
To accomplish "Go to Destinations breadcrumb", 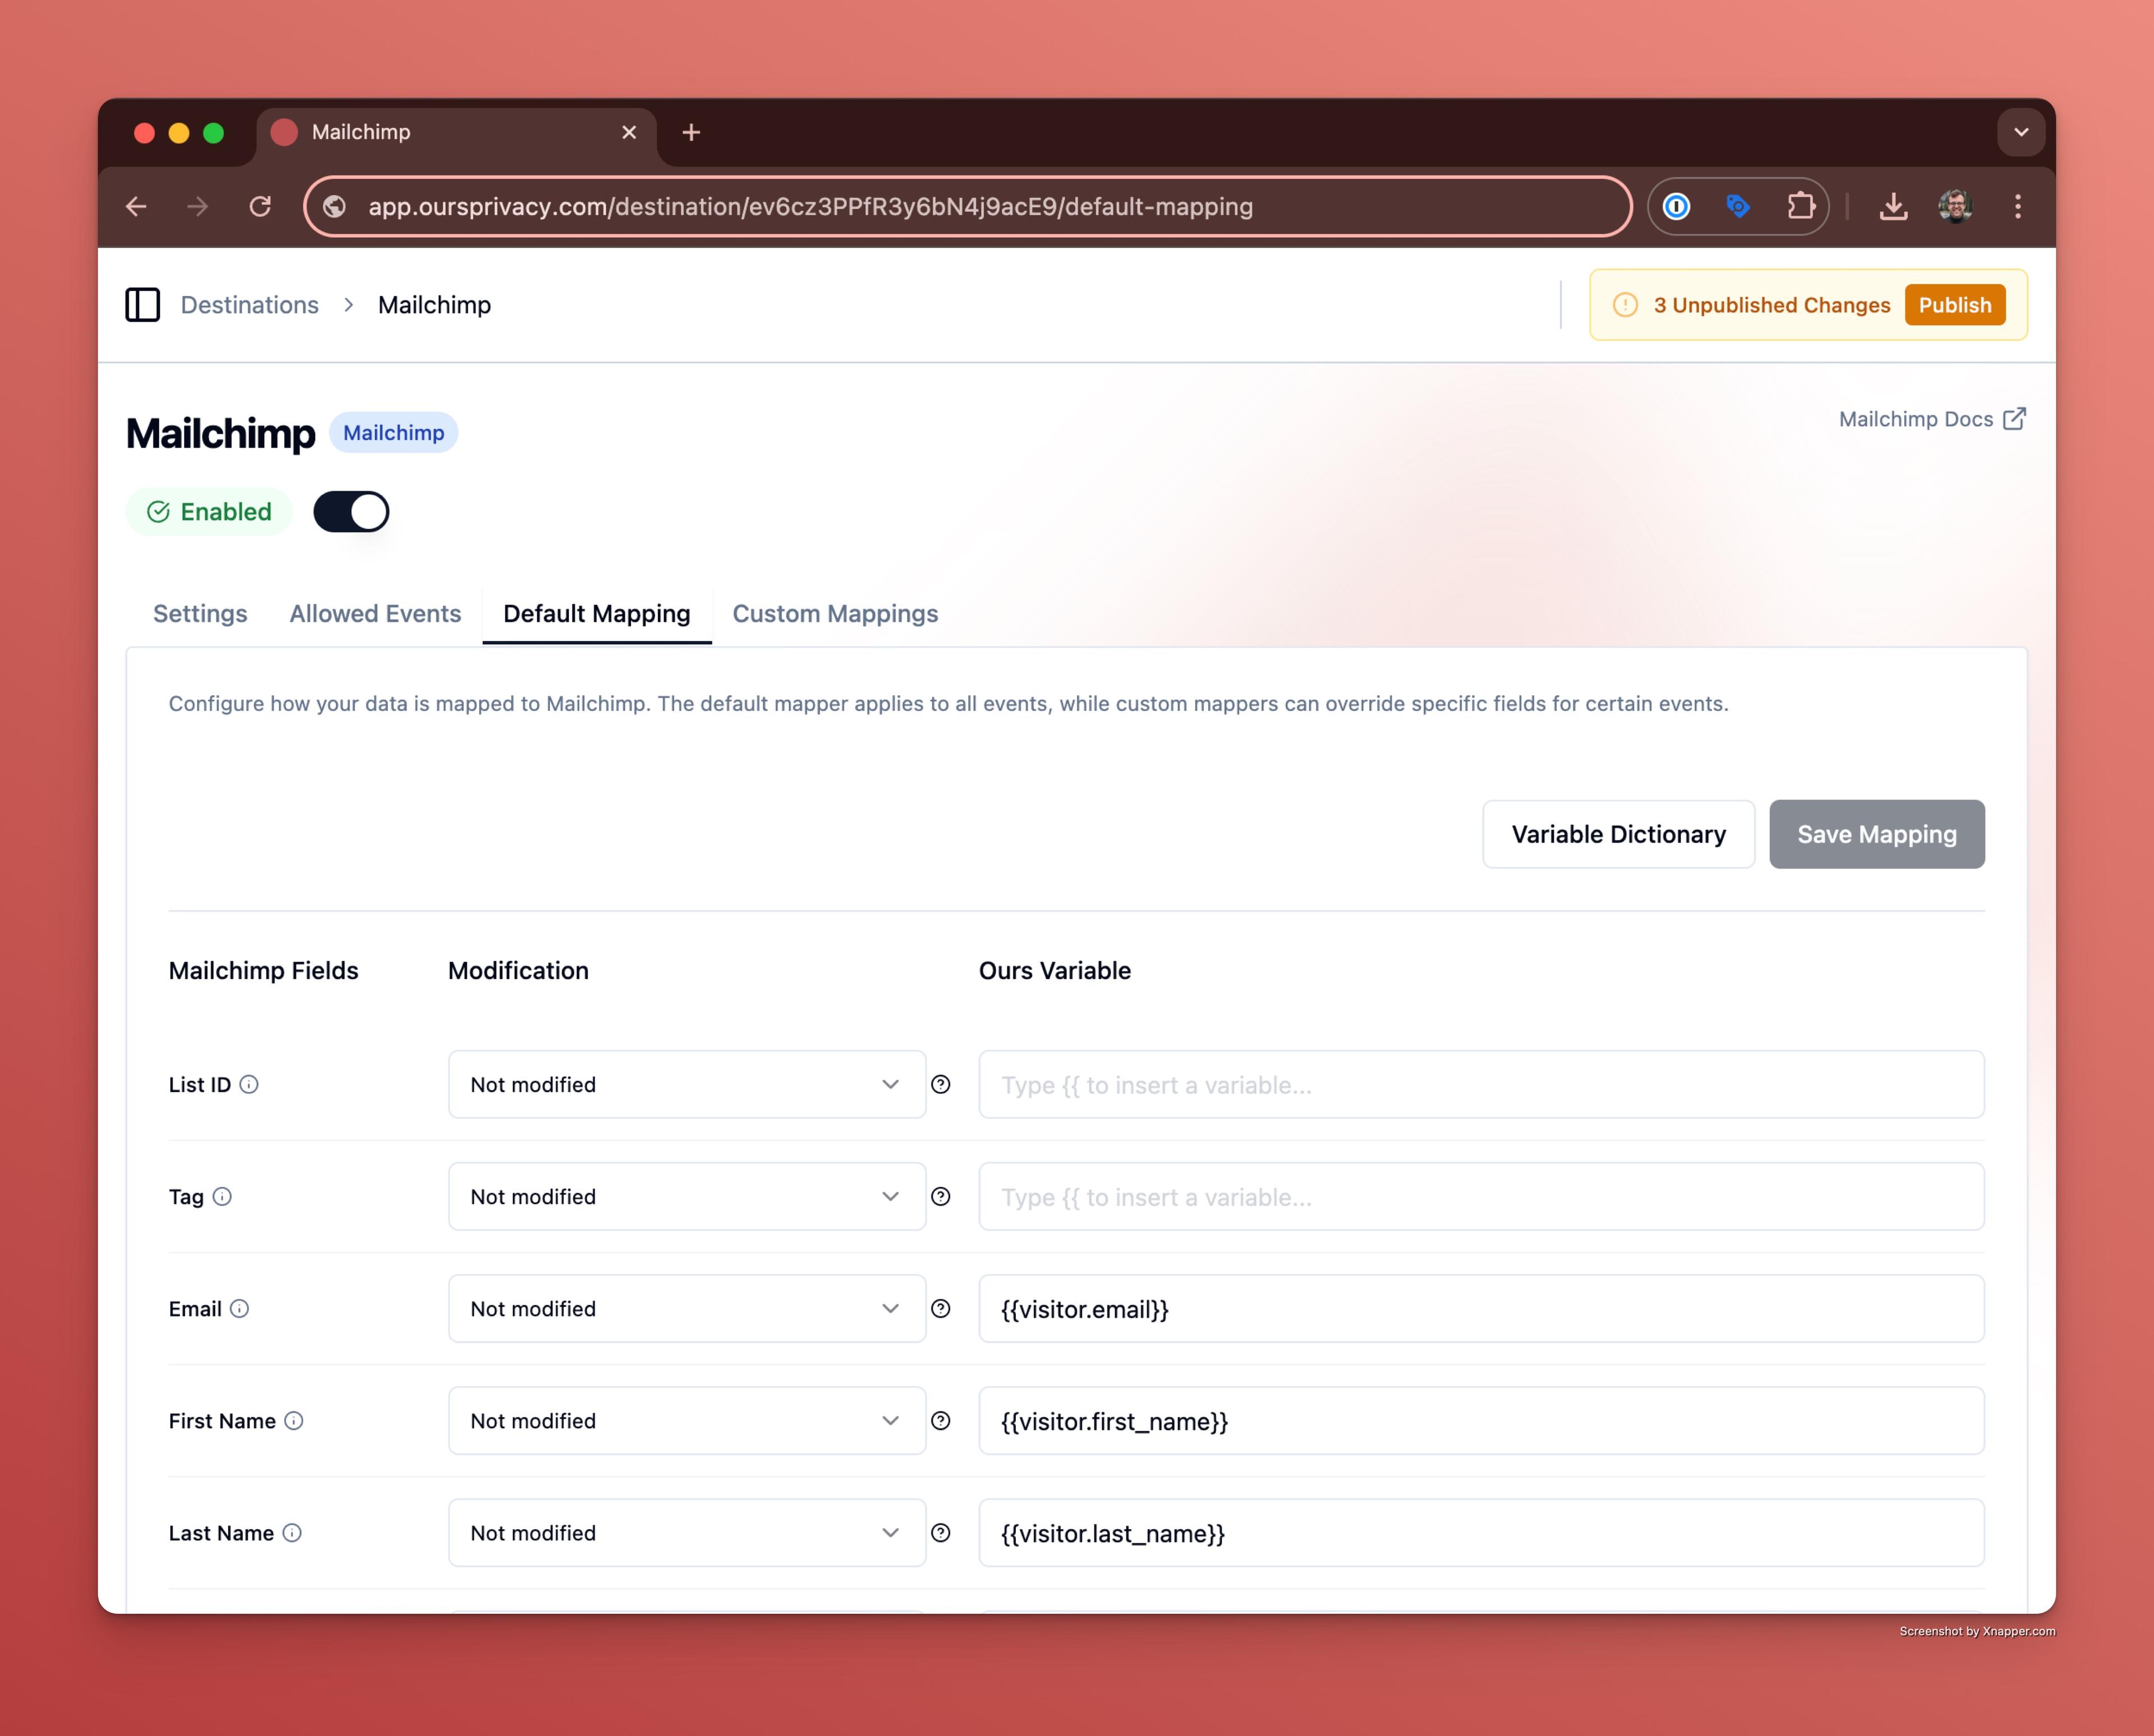I will (249, 305).
